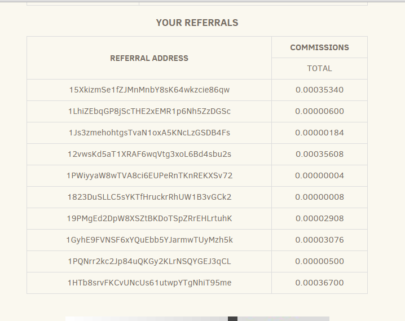Select address beginning with 1823DuSLLC5s
Image resolution: width=405 pixels, height=321 pixels.
pyautogui.click(x=149, y=197)
